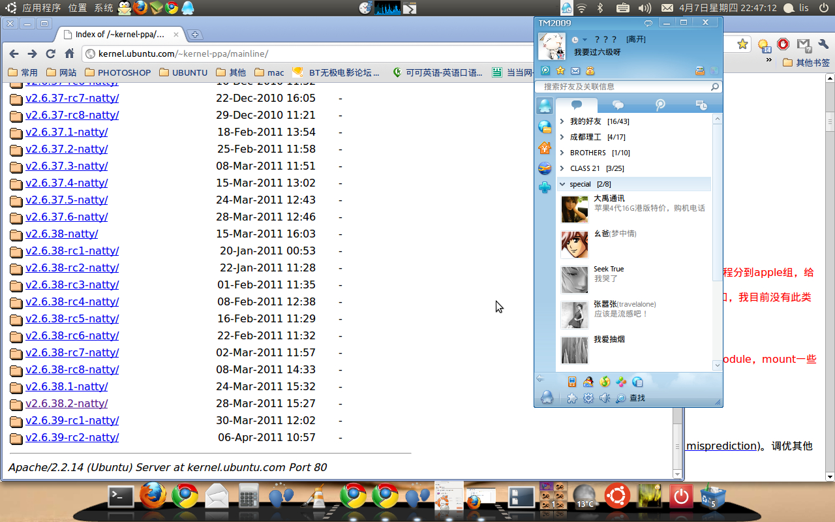Open the v2.6.38-rc8-natty/ folder link

pyautogui.click(x=72, y=369)
